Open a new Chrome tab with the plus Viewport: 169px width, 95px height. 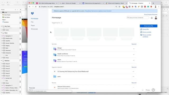coord(153,3)
